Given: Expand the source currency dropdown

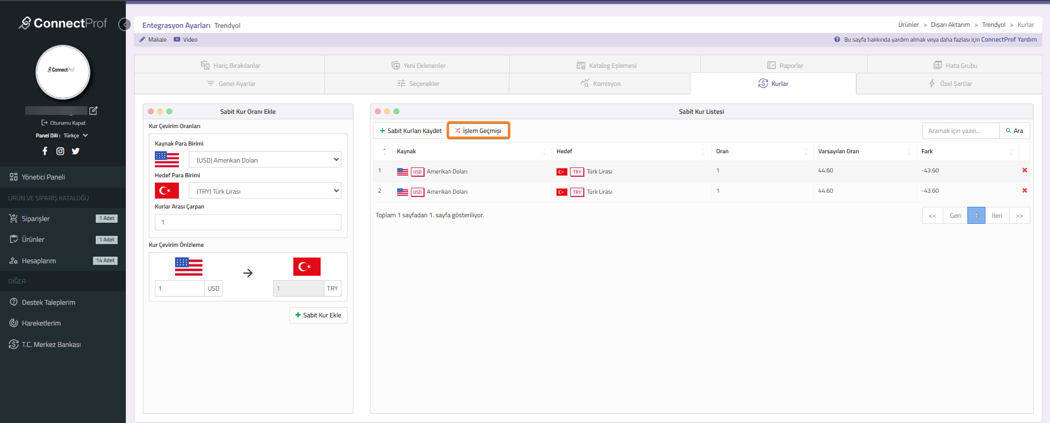Looking at the screenshot, I should tap(265, 160).
